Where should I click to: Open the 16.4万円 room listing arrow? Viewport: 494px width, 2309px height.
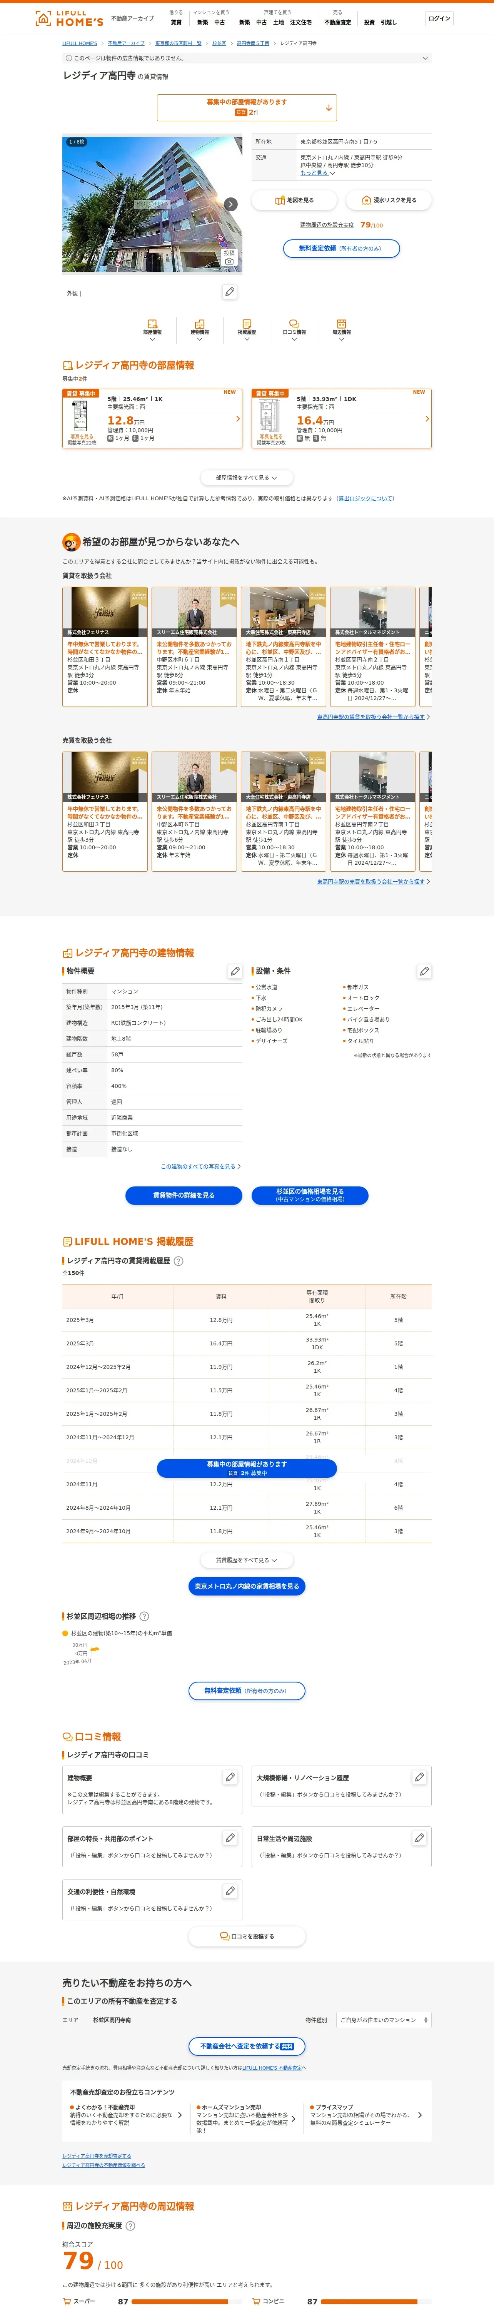427,419
